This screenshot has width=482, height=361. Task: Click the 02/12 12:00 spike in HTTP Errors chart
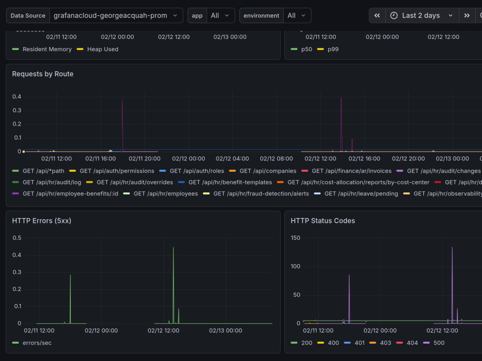click(x=174, y=285)
